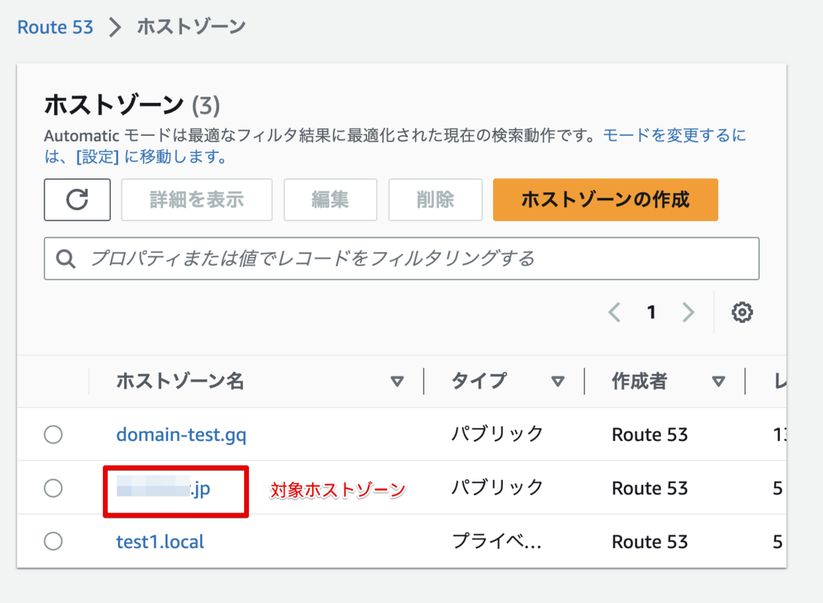823x603 pixels.
Task: Focus the record filter search field
Action: [411, 259]
